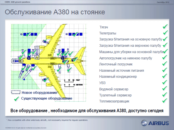Click the header text CSMN A380 ground operations

[x=18, y=2]
